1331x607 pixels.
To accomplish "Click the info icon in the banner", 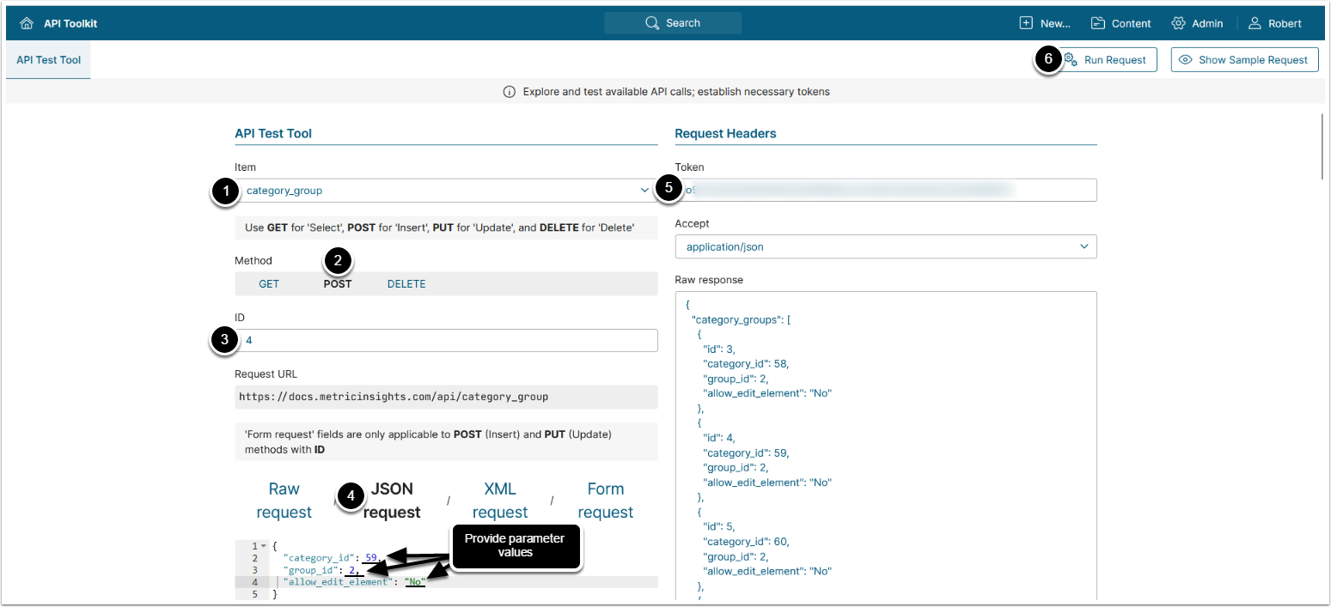I will click(510, 91).
